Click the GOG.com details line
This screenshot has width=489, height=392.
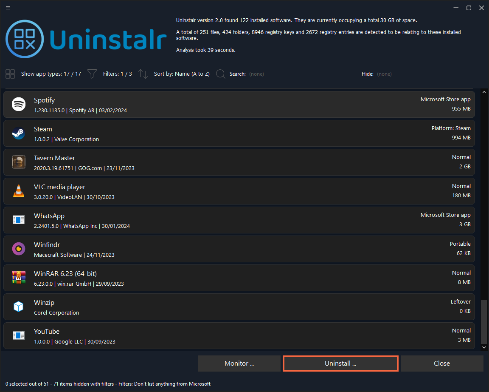pyautogui.click(x=84, y=168)
